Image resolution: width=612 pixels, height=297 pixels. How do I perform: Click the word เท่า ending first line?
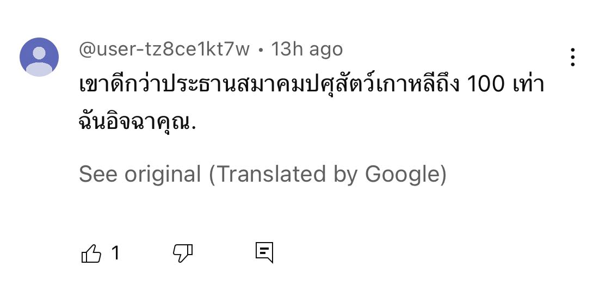528,85
